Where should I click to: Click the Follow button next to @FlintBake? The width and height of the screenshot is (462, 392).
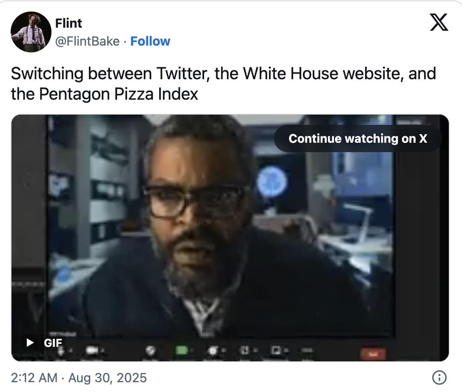[x=151, y=41]
